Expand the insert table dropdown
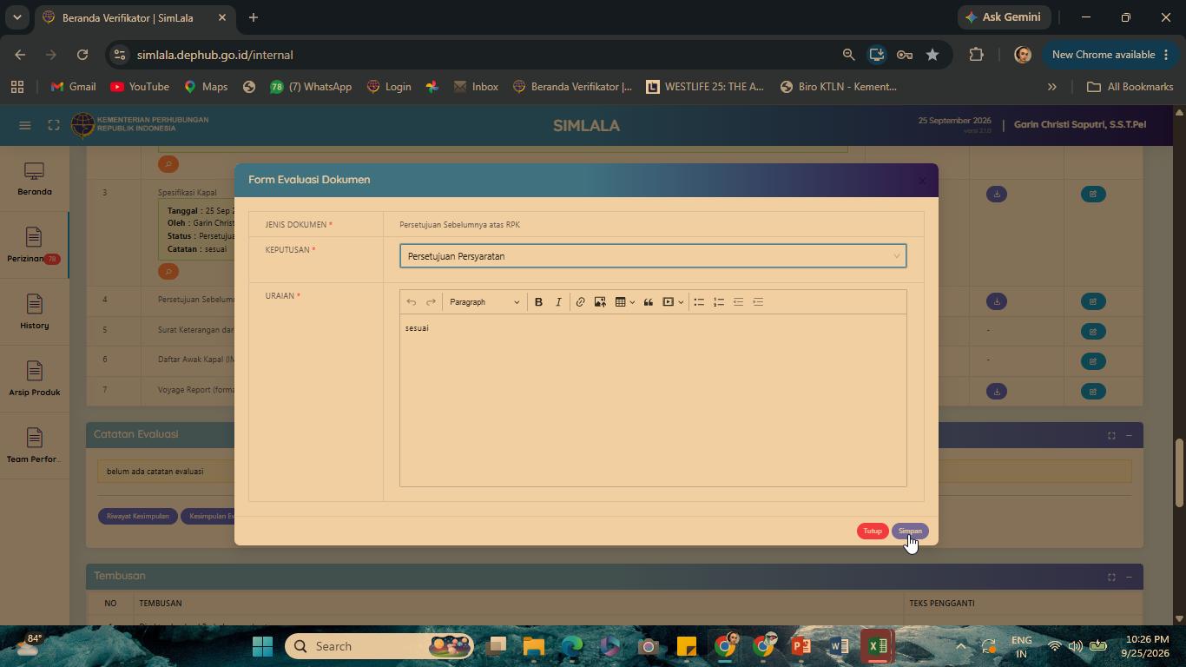Viewport: 1186px width, 667px height. (x=632, y=302)
